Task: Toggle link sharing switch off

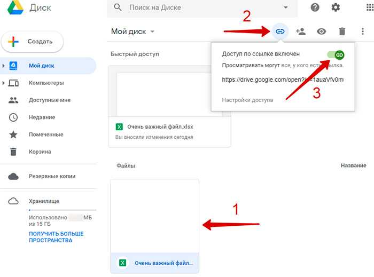Action: [336, 55]
